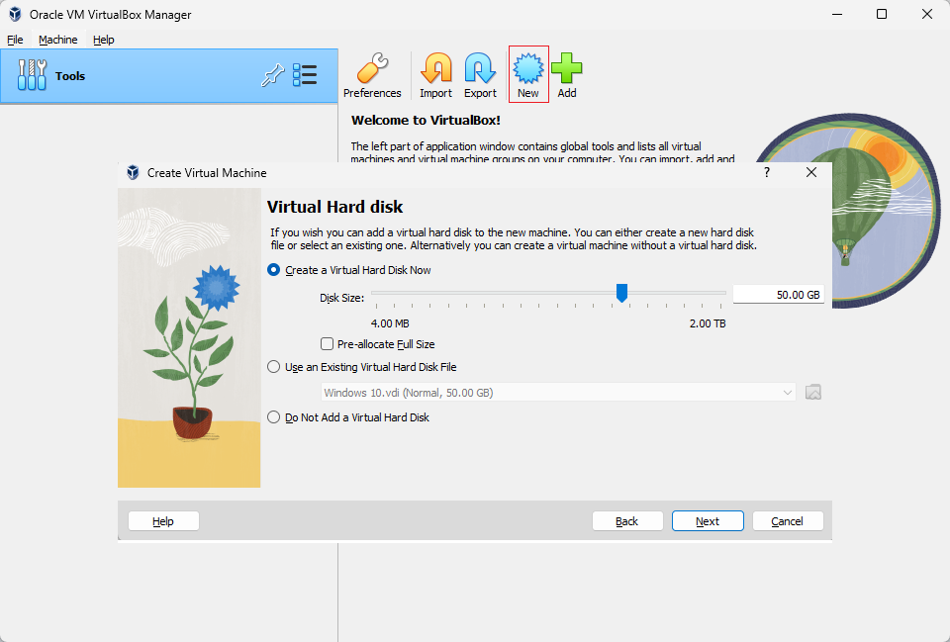950x642 pixels.
Task: Select Create a Virtual Hard Disk Now
Action: click(x=349, y=270)
